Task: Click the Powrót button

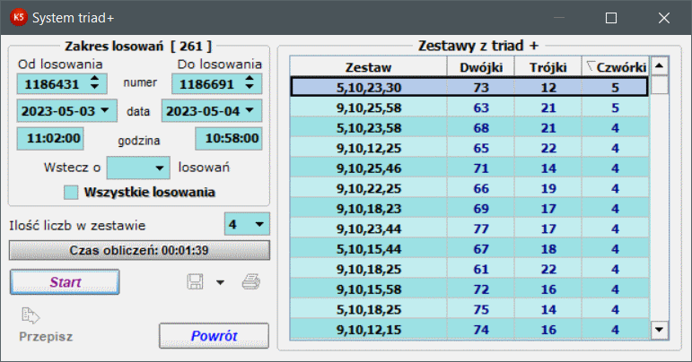Action: pos(214,336)
